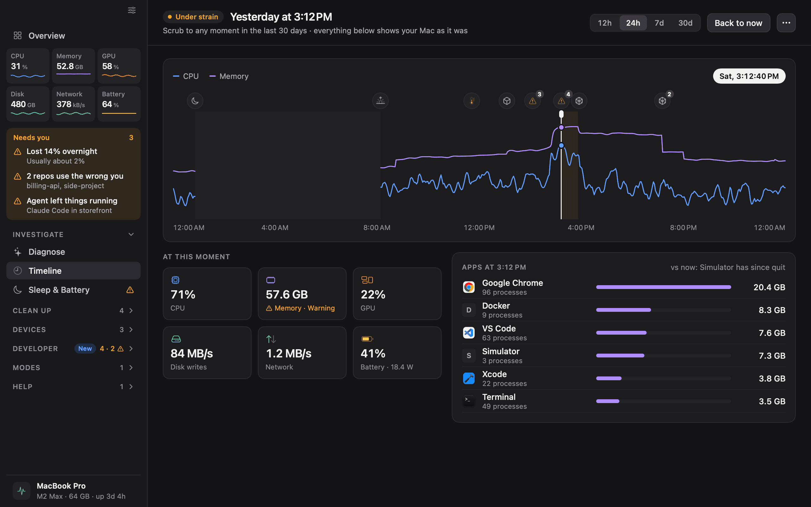The width and height of the screenshot is (811, 507).
Task: Expand the Developer section
Action: pyautogui.click(x=73, y=349)
